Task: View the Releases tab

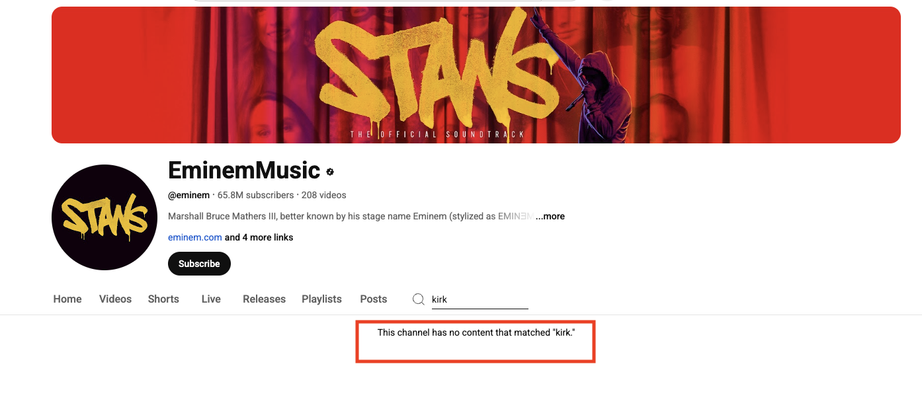Action: [x=264, y=299]
